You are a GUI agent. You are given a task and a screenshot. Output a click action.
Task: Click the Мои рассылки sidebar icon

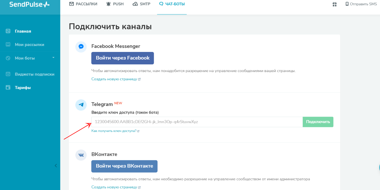point(8,44)
